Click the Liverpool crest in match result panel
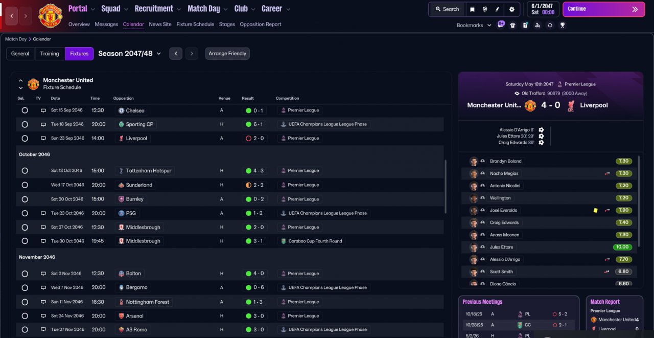 (571, 105)
